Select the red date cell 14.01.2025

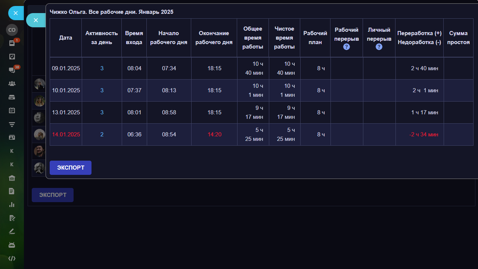pyautogui.click(x=66, y=134)
